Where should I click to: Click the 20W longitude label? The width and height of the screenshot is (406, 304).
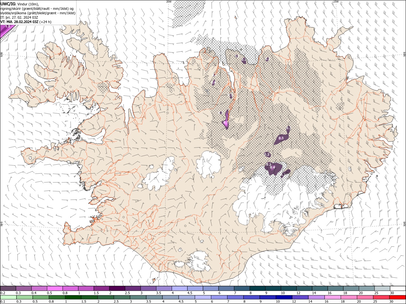[169, 2]
